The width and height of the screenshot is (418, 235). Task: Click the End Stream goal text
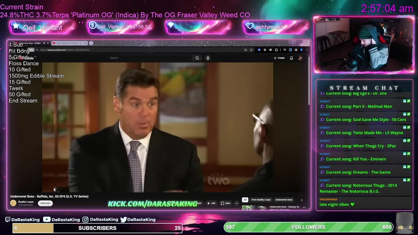(23, 101)
